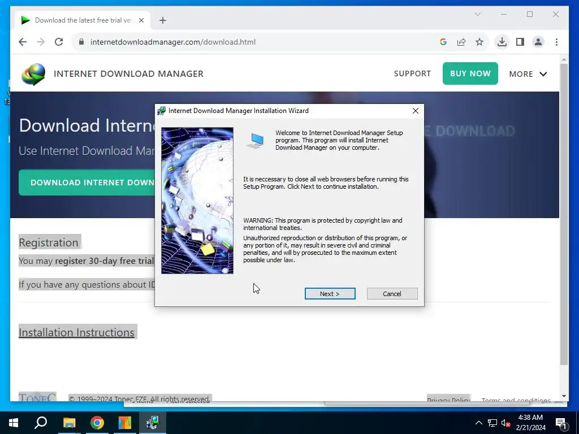Click the webpage vertical scrollbar
This screenshot has width=579, height=434.
564,214
